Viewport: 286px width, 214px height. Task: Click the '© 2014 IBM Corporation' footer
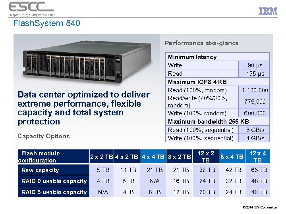[x=260, y=207]
